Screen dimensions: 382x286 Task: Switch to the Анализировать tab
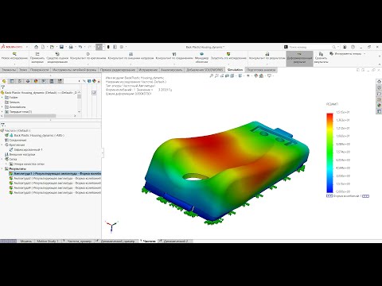[171, 70]
